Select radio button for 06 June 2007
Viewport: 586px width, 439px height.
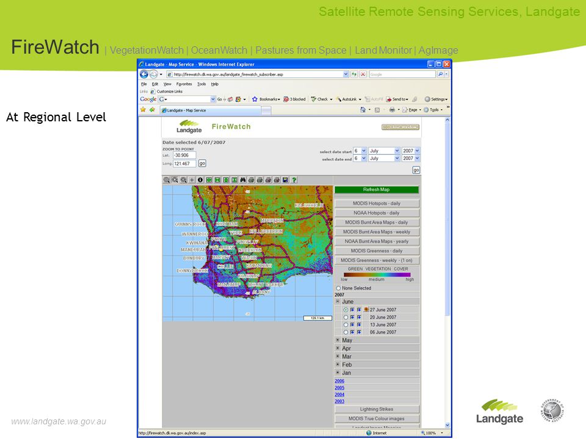click(345, 332)
